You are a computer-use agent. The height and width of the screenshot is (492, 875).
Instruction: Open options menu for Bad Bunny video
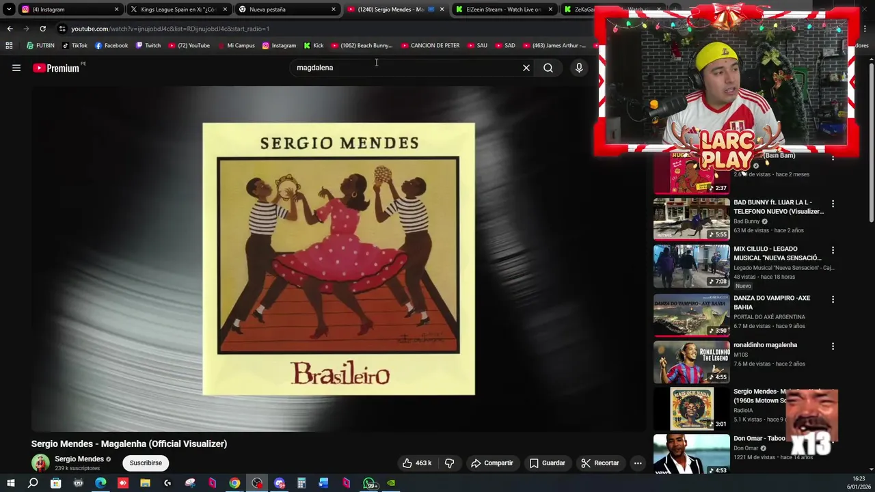(x=833, y=204)
